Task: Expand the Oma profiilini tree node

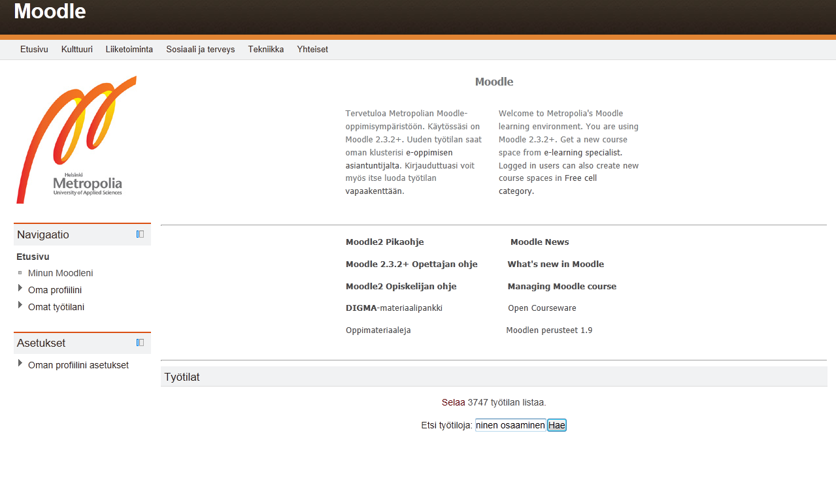Action: tap(20, 289)
